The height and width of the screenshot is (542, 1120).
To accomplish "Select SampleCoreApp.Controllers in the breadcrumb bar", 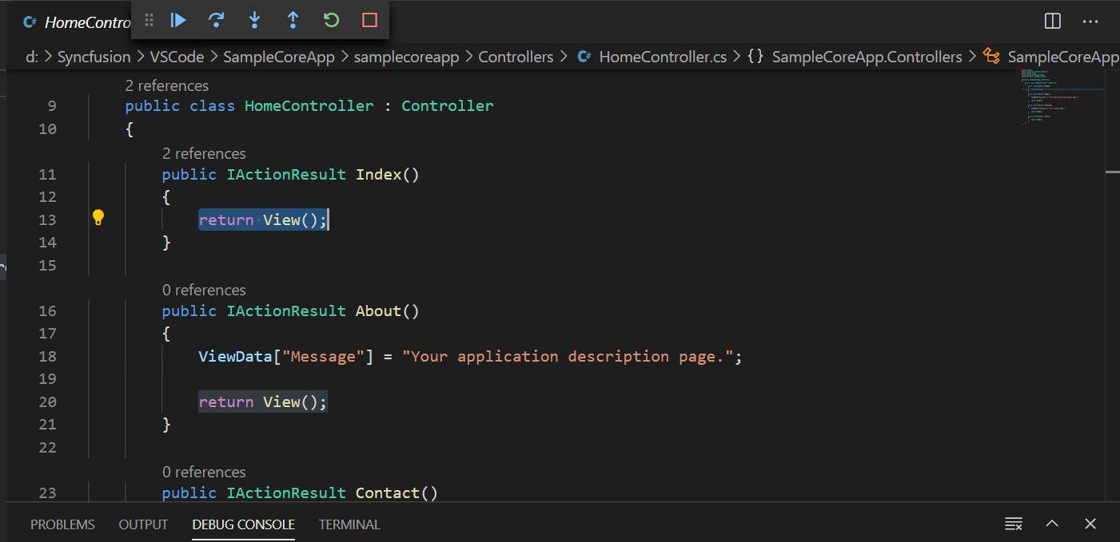I will pos(867,57).
